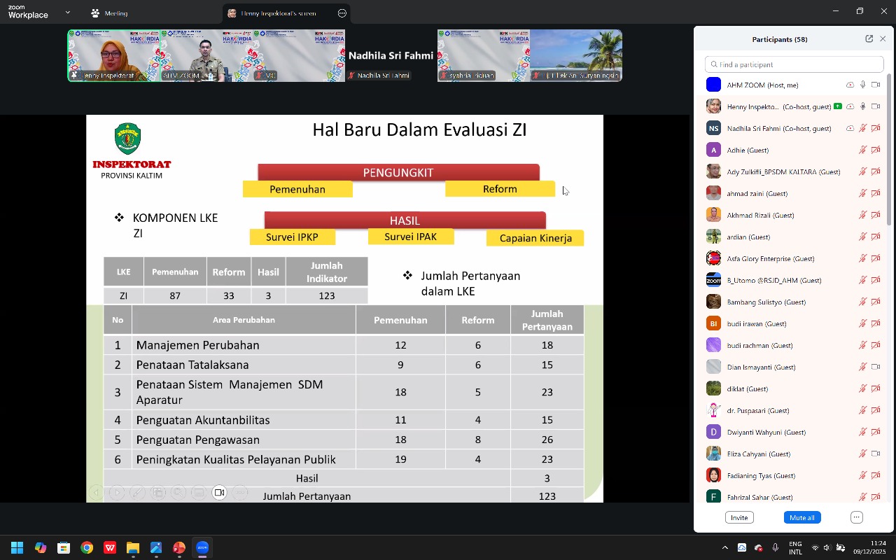Click the slideshow camera icon
This screenshot has height=560, width=896.
219,493
